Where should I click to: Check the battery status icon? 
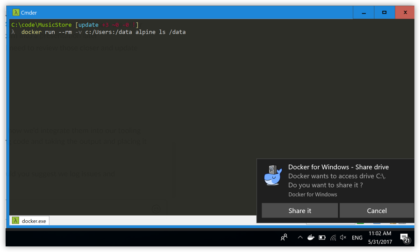click(322, 238)
